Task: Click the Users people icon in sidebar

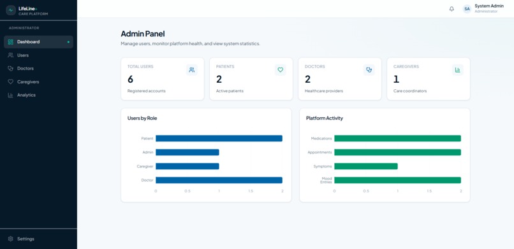Action: click(x=10, y=55)
